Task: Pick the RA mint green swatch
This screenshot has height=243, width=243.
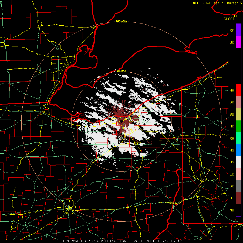Action: [238, 138]
